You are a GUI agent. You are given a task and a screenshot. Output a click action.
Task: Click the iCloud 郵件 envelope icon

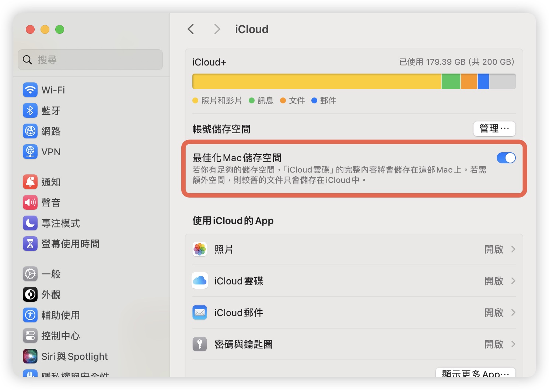point(200,312)
